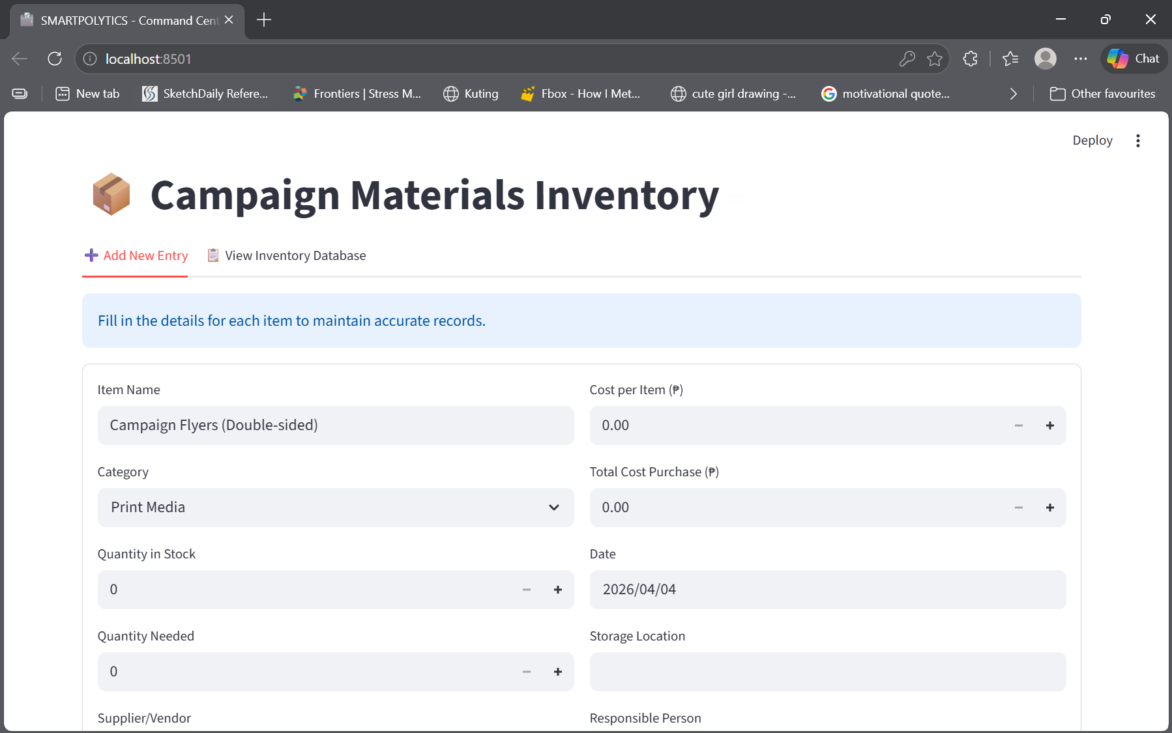Open the Streamlit three-dot options menu
Image resolution: width=1172 pixels, height=733 pixels.
coord(1137,139)
